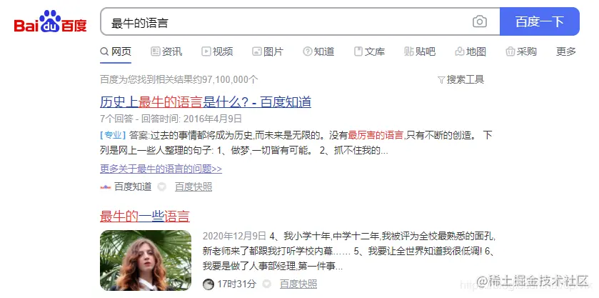Select the 网页 web results tab
The width and height of the screenshot is (599, 298).
[x=116, y=51]
